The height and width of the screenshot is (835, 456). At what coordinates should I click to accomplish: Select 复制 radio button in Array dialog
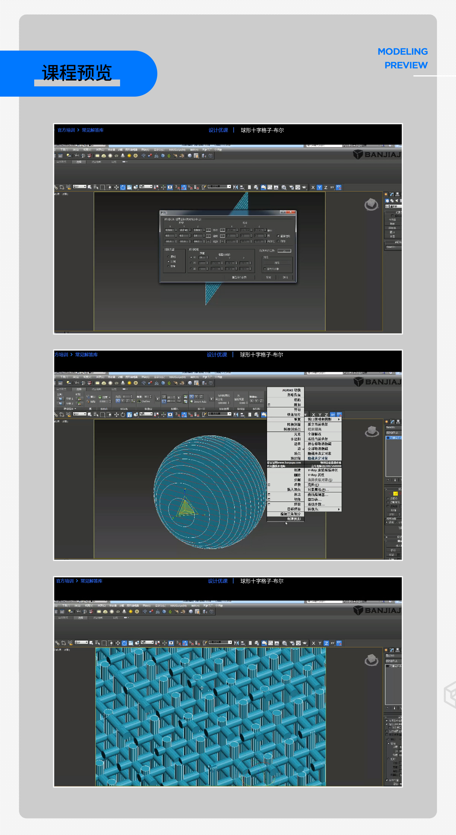(x=168, y=256)
